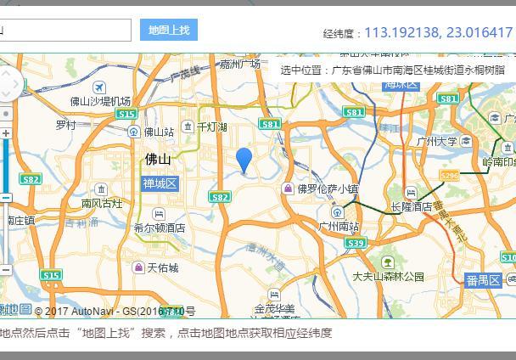Select the blue location marker pin
This screenshot has height=360, width=516.
pyautogui.click(x=244, y=160)
